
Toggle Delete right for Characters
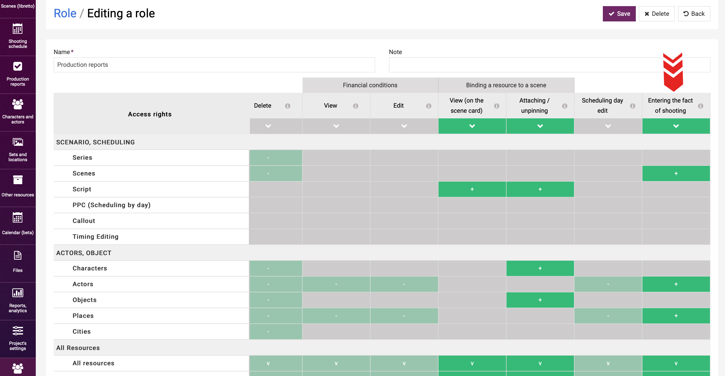click(276, 268)
